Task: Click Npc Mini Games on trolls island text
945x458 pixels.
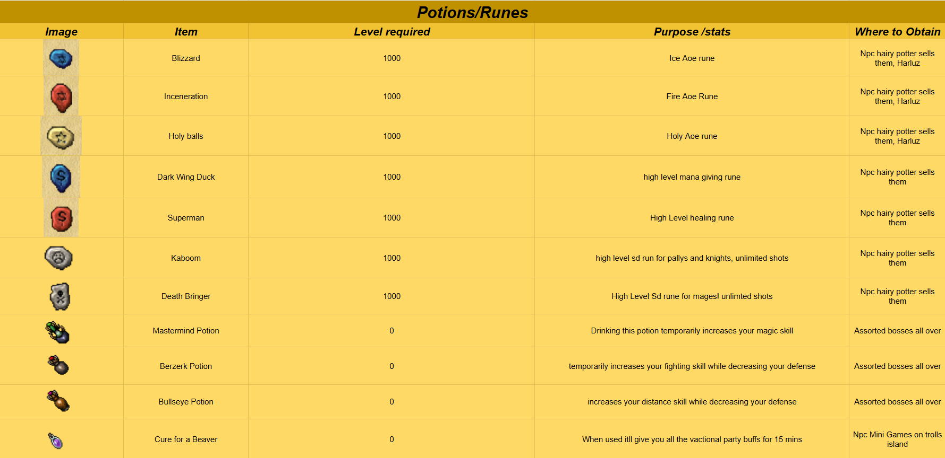Action: tap(898, 439)
